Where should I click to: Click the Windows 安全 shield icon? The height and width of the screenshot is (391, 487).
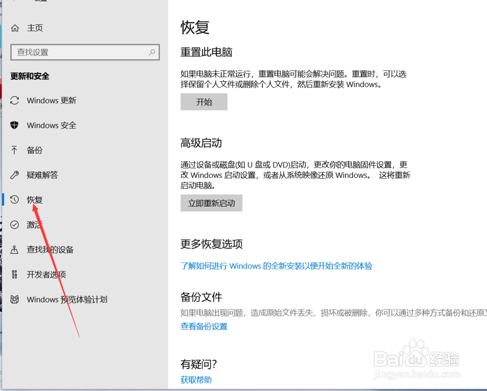click(x=14, y=125)
